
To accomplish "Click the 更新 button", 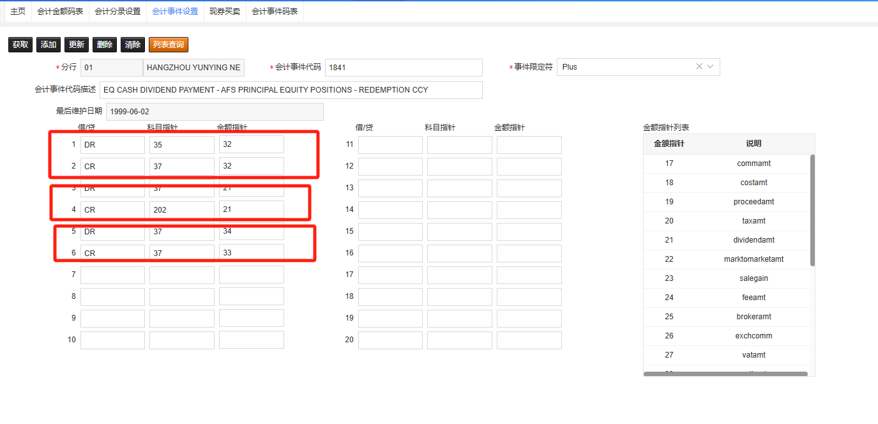I will tap(77, 45).
